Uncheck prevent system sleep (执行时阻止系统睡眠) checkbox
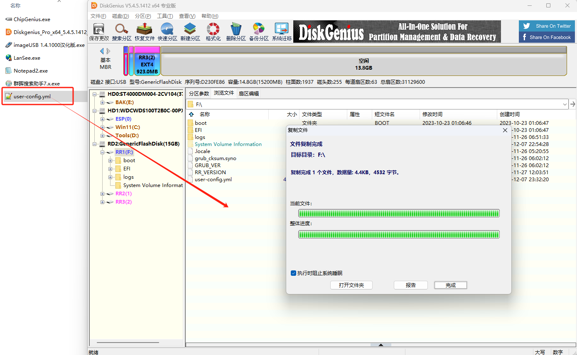 click(293, 273)
